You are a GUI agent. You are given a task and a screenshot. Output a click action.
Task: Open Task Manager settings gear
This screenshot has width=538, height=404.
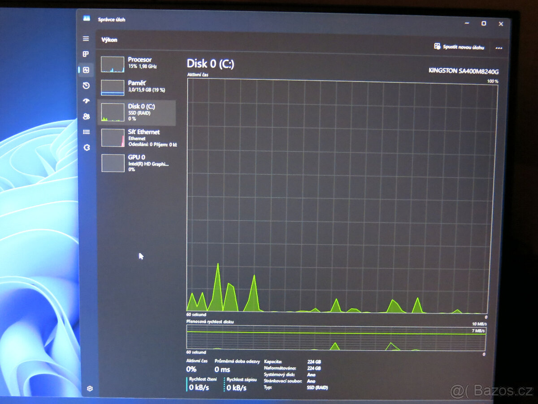tap(90, 388)
